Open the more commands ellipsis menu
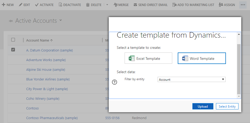This screenshot has width=250, height=123. [243, 5]
